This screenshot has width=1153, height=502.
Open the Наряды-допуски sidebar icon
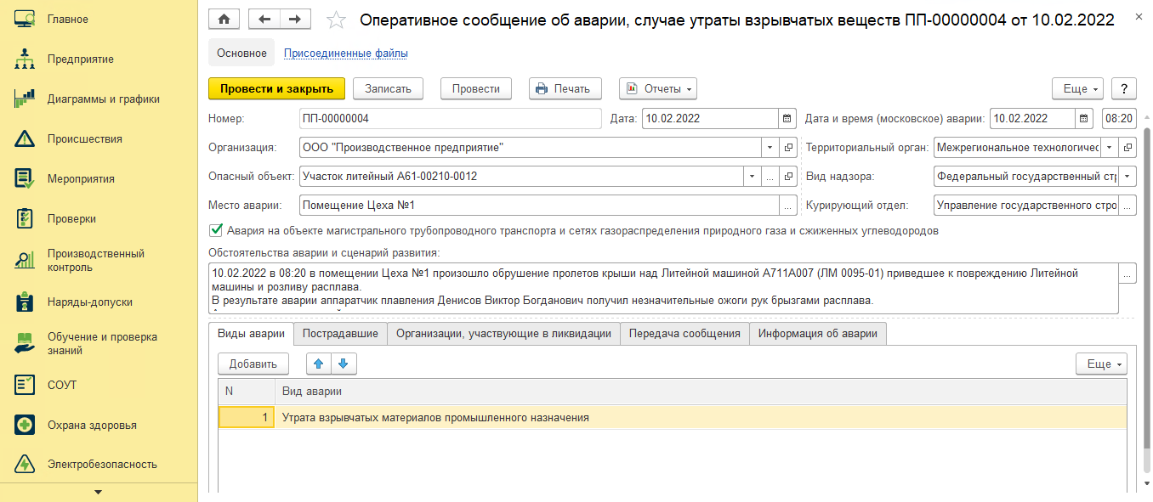(24, 302)
